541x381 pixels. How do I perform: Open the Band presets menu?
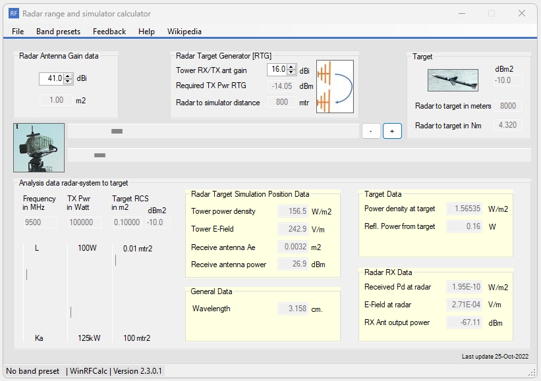(59, 31)
